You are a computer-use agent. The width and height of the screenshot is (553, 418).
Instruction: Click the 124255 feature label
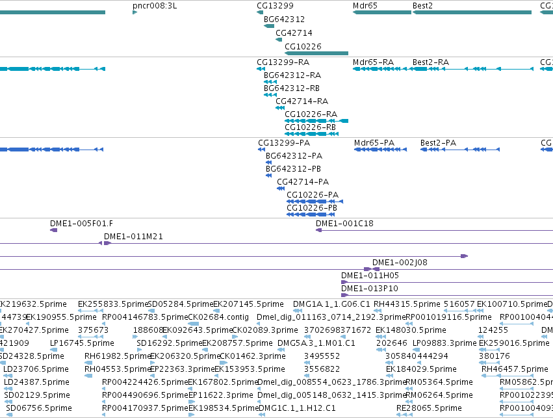click(493, 330)
